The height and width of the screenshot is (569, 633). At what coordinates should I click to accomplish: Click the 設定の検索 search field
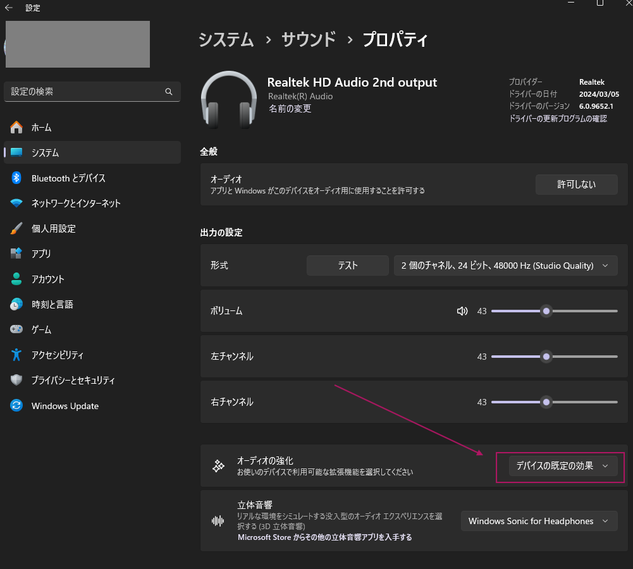[x=92, y=92]
